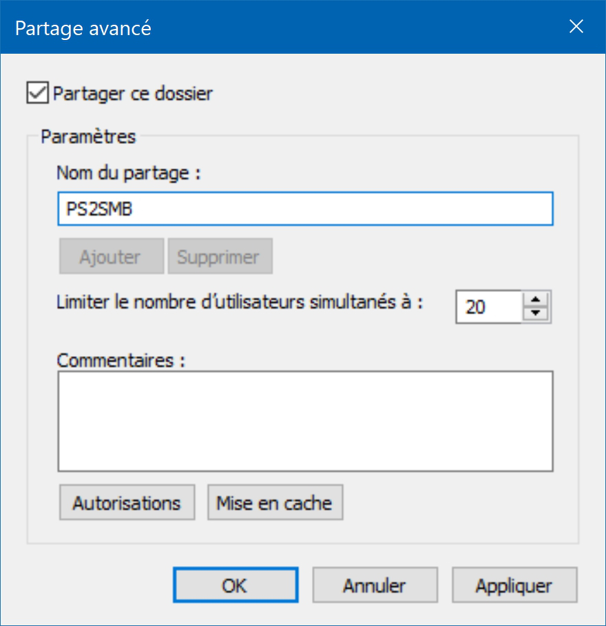The image size is (606, 626).
Task: Click the Commentaires label
Action: pyautogui.click(x=121, y=360)
